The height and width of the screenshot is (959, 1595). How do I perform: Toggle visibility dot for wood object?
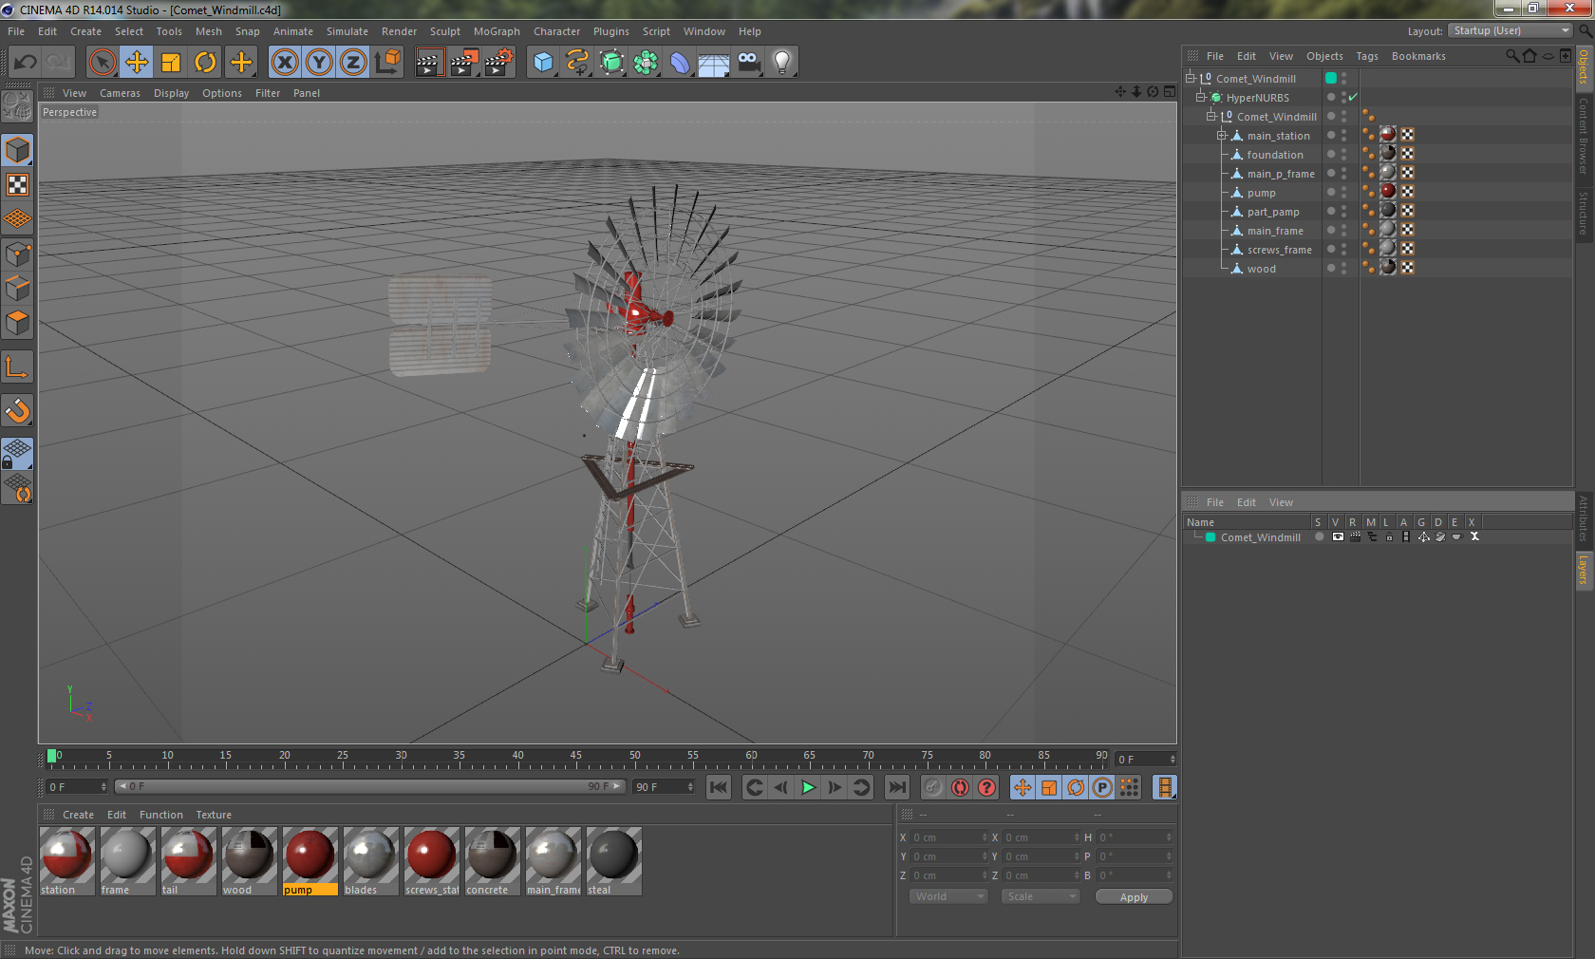coord(1331,268)
